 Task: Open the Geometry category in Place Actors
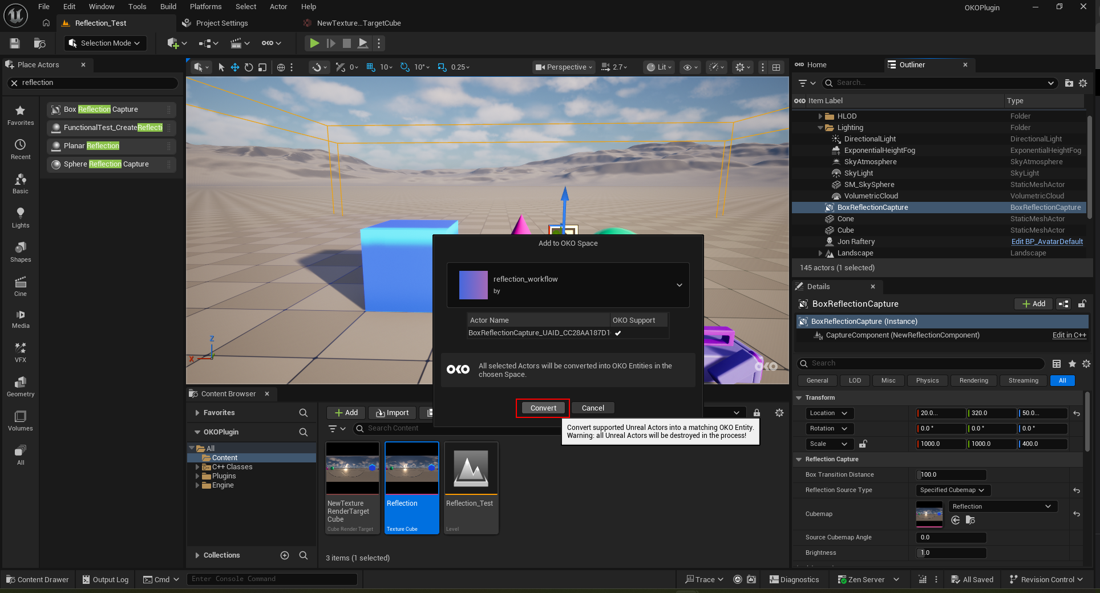click(21, 387)
